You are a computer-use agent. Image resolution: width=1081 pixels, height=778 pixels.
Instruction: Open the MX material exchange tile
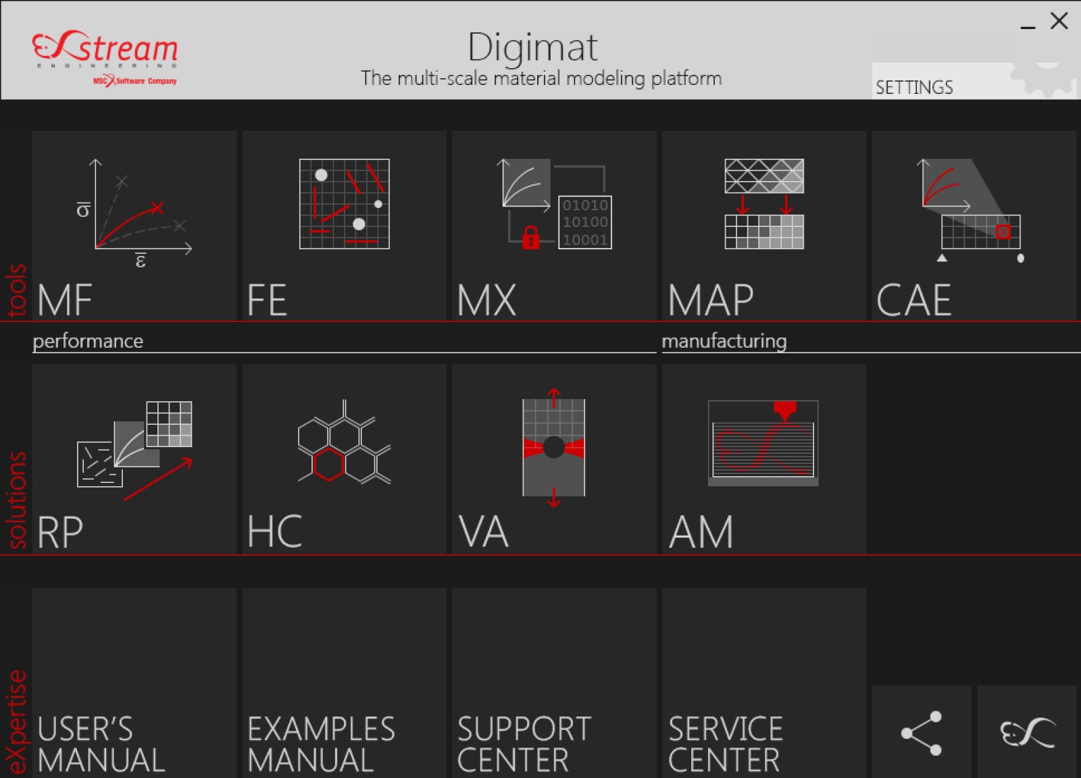tap(554, 226)
